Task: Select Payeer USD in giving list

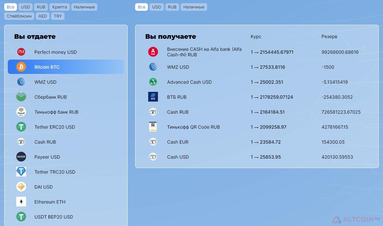Action: pyautogui.click(x=66, y=157)
